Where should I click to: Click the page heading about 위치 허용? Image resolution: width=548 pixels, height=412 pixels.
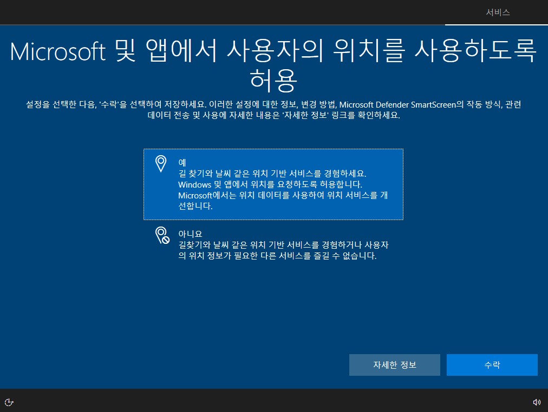(x=273, y=65)
